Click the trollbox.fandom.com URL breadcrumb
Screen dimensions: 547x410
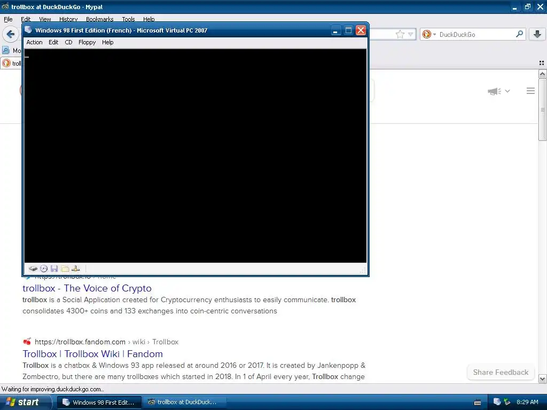tap(106, 342)
